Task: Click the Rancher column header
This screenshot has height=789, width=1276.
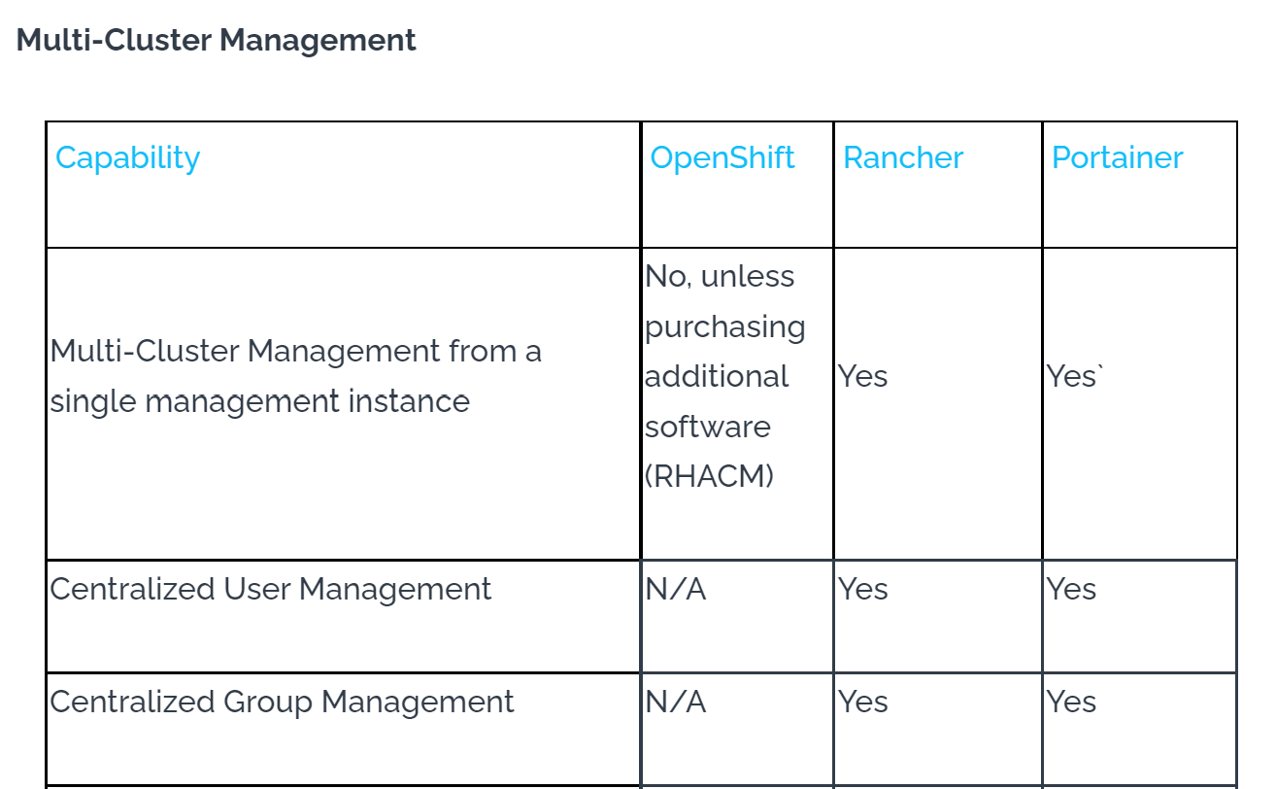Action: click(x=903, y=158)
